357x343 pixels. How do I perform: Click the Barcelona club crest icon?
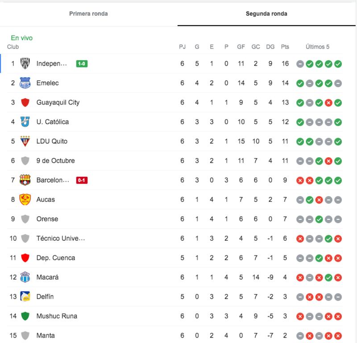pos(25,180)
